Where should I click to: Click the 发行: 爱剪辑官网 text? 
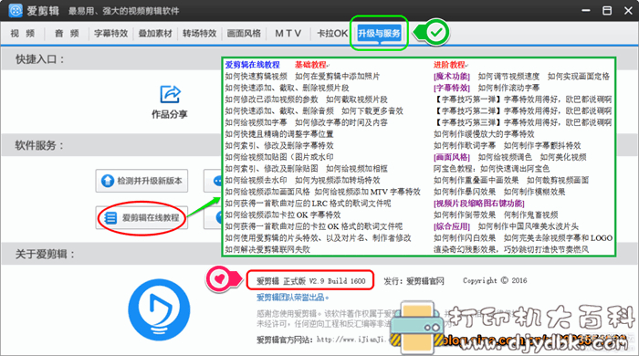(x=414, y=280)
